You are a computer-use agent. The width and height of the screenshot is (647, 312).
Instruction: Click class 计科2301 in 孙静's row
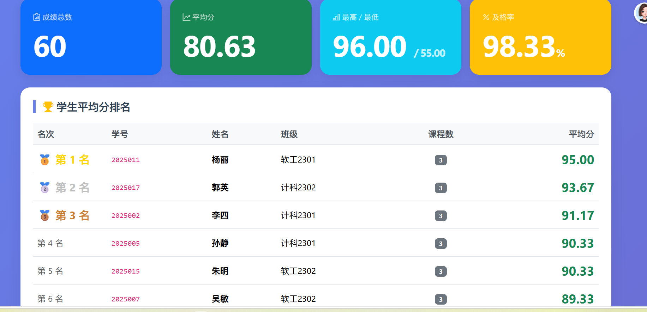click(x=298, y=243)
